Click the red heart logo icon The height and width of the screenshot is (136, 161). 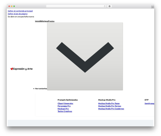12,69
